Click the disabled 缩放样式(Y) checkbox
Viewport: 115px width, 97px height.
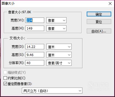click(x=5, y=72)
